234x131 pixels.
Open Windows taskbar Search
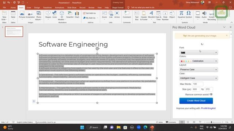[94, 127]
